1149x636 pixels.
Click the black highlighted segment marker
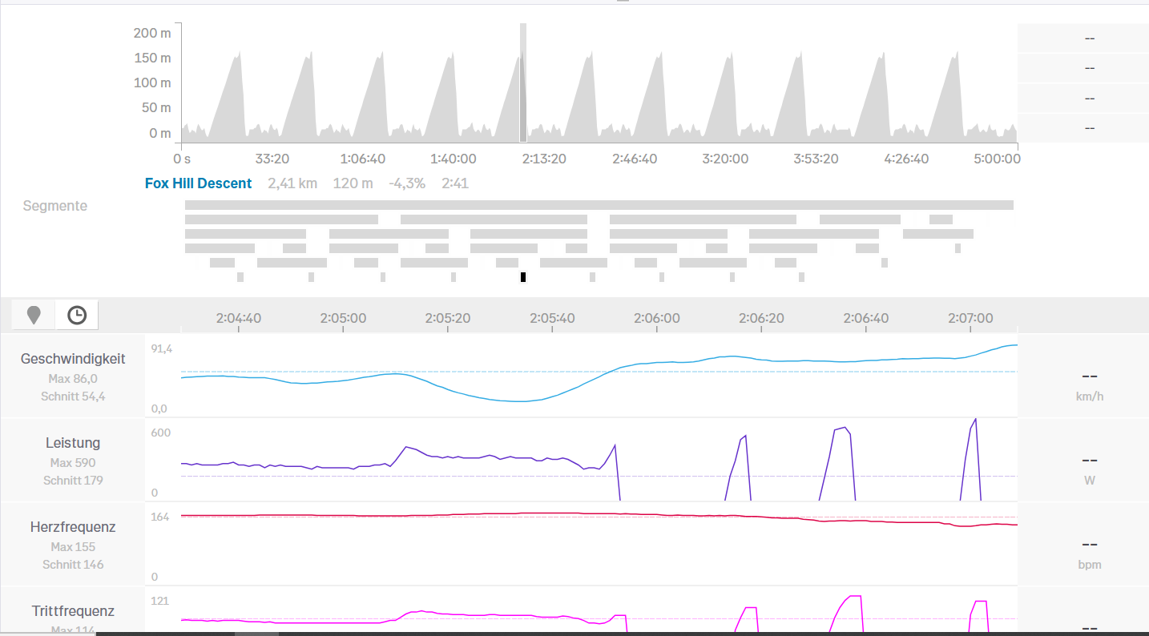pyautogui.click(x=523, y=277)
